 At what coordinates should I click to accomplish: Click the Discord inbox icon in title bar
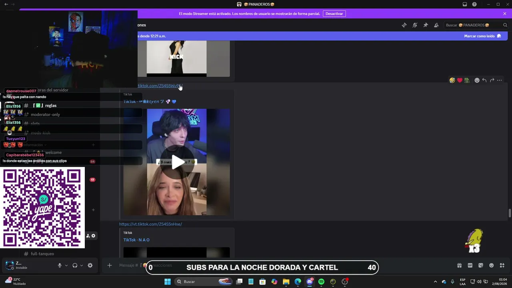pos(465,4)
